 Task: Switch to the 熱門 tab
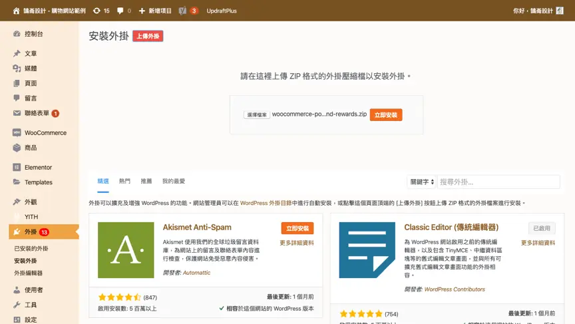124,181
